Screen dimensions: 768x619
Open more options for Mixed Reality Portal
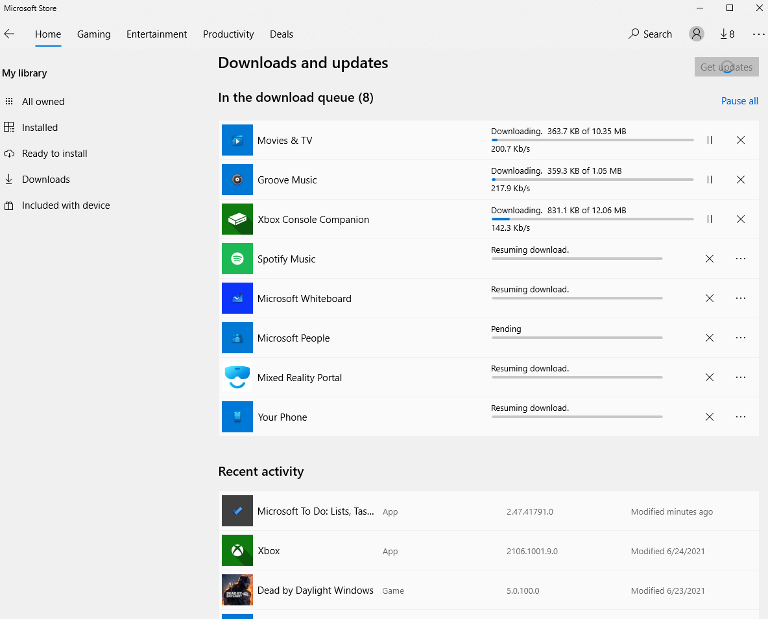pyautogui.click(x=741, y=377)
